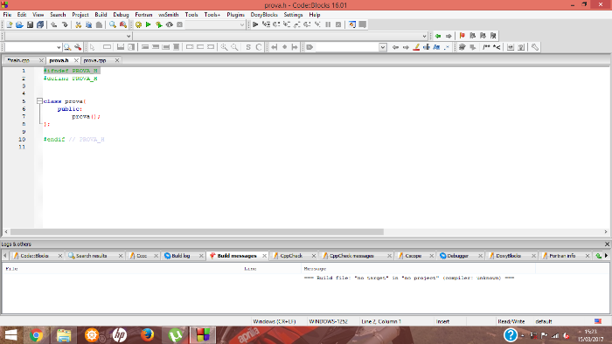Select the Build log tab

180,256
